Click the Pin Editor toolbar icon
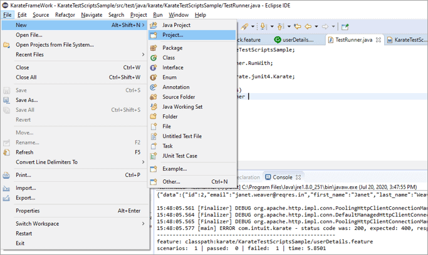 coord(345,26)
